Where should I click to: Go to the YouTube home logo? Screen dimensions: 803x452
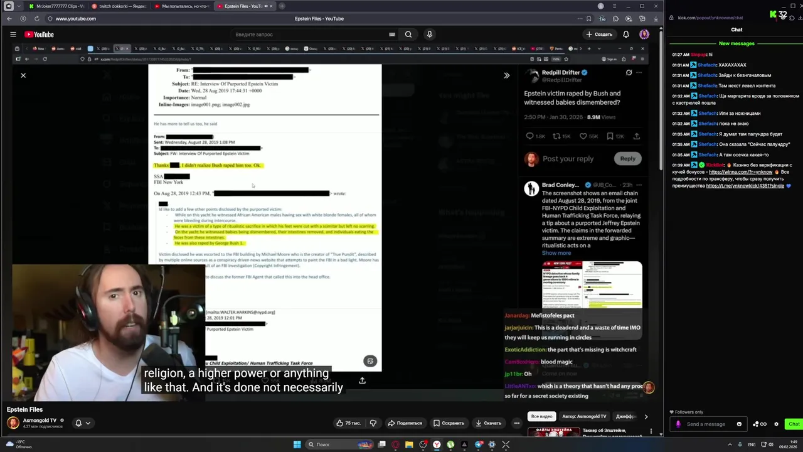[x=40, y=35]
